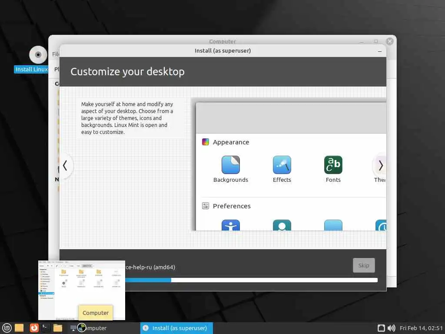Open the Install Linux Mint desktop icon

pos(38,55)
